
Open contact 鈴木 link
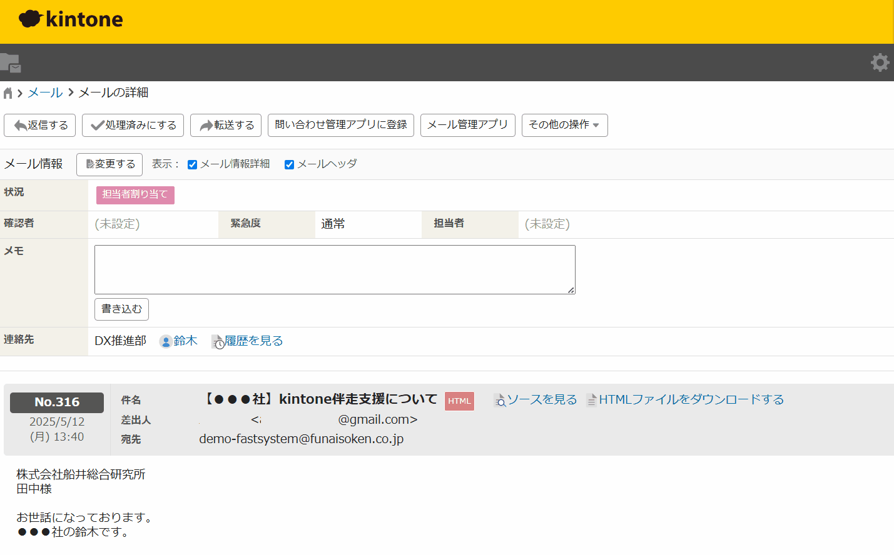tap(185, 341)
